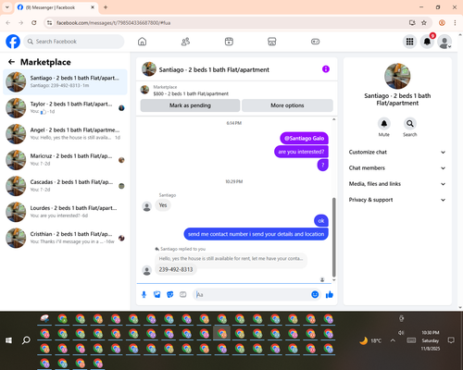This screenshot has height=370, width=463.
Task: Expand Media, files and links section
Action: point(397,184)
